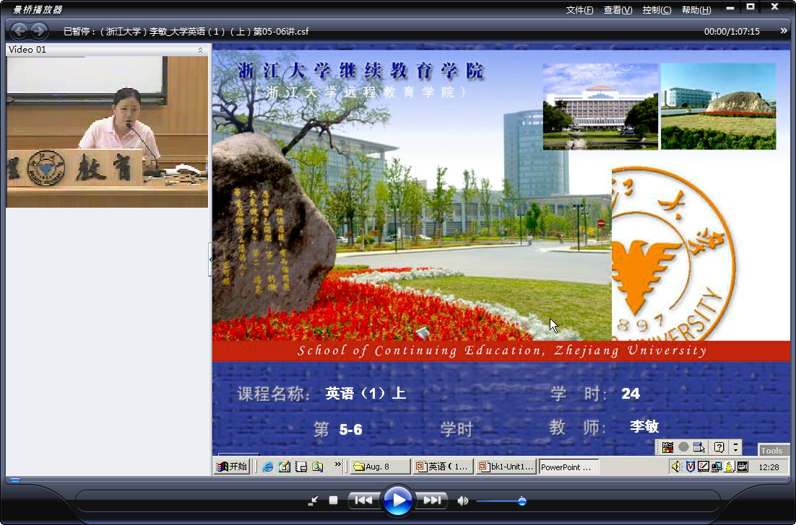Viewport: 796px width, 525px height.
Task: Click the help question mark toolbar icon
Action: click(718, 447)
